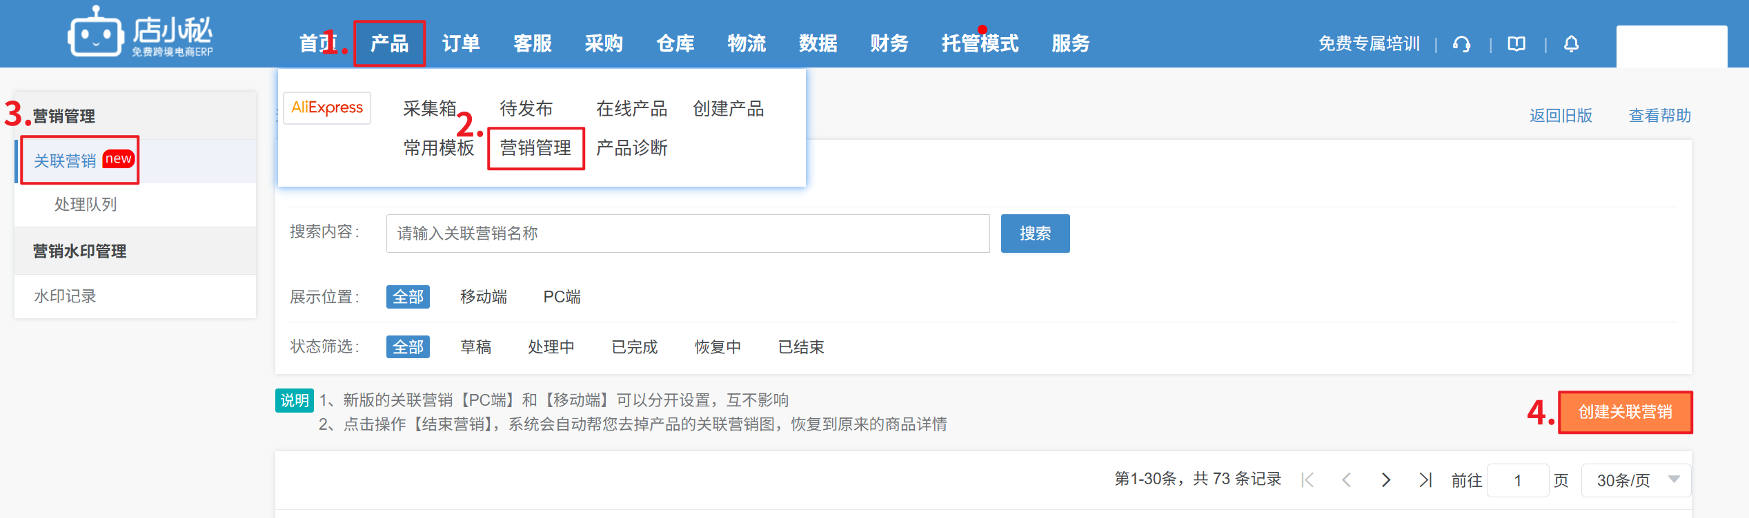Click the 返回旧版 link

(x=1561, y=116)
